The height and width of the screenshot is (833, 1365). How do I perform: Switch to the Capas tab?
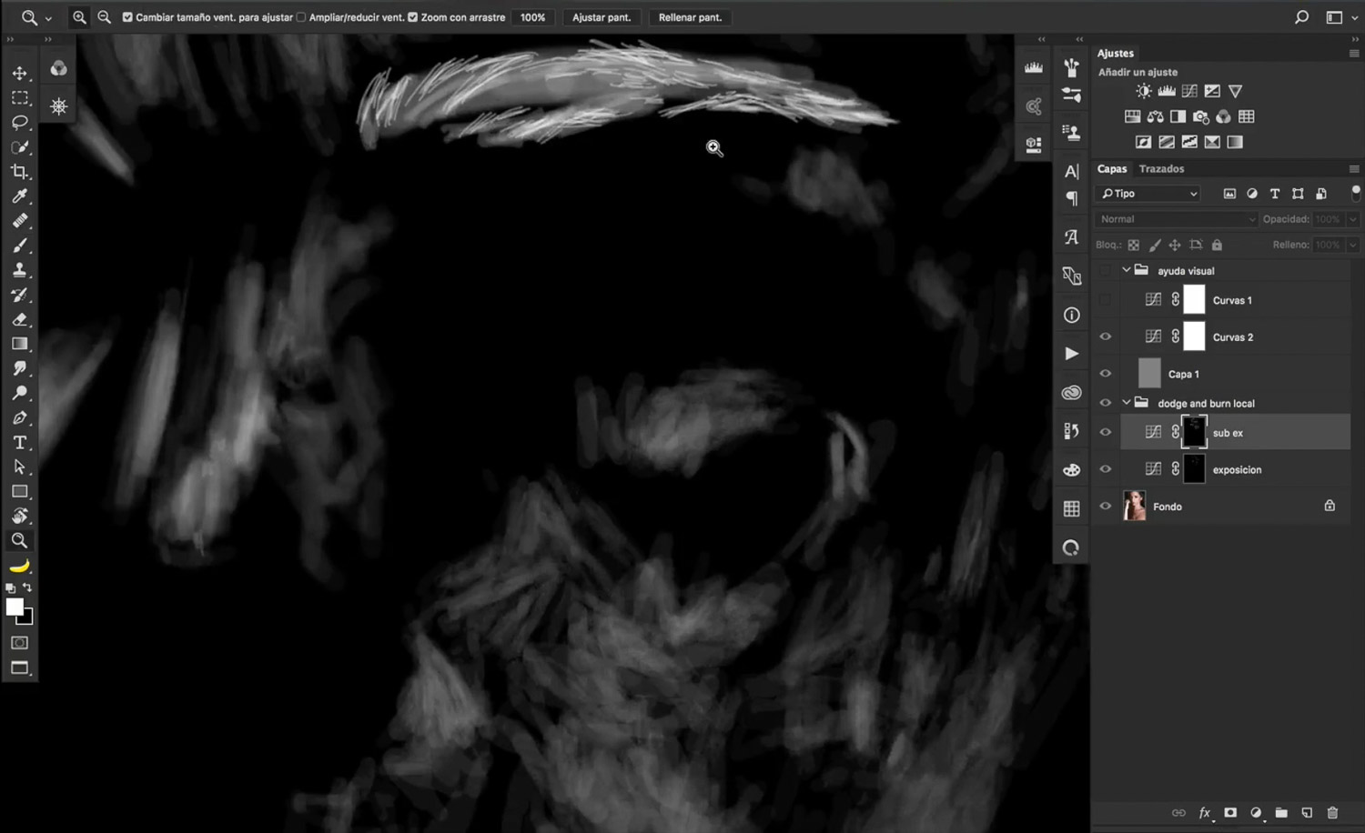point(1111,169)
